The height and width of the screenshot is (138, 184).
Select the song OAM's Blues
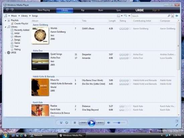pyautogui.click(x=88, y=28)
